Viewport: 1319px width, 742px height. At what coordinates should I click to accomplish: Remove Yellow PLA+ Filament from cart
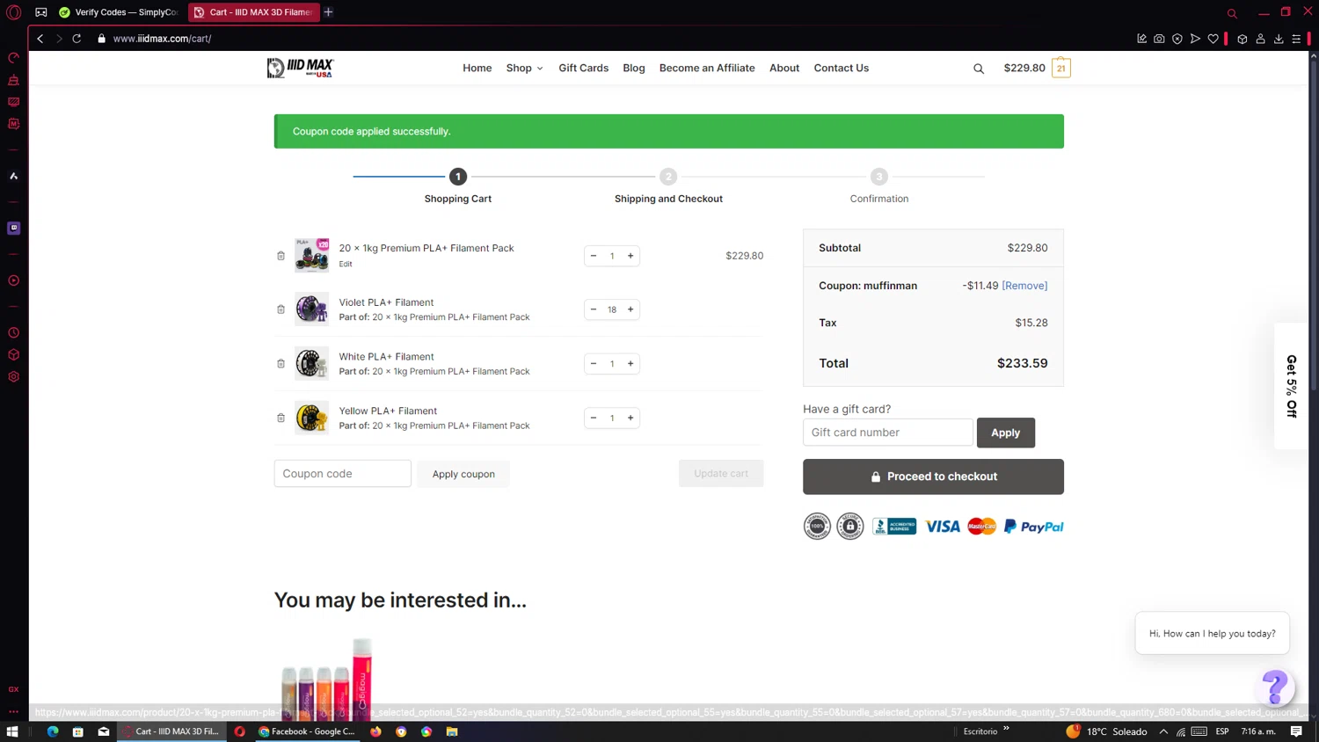(x=281, y=418)
